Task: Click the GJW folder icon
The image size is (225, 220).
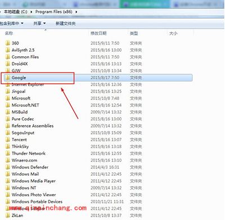Action: coord(8,71)
